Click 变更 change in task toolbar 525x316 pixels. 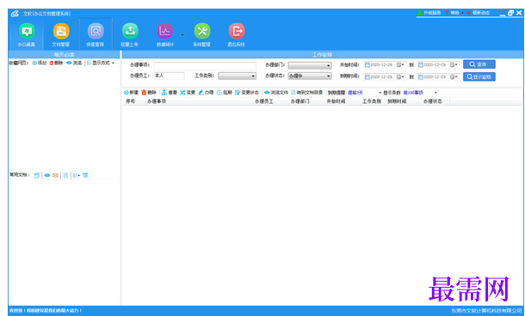188,93
